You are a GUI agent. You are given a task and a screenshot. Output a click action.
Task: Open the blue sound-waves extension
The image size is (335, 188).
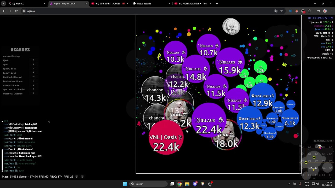290,11
